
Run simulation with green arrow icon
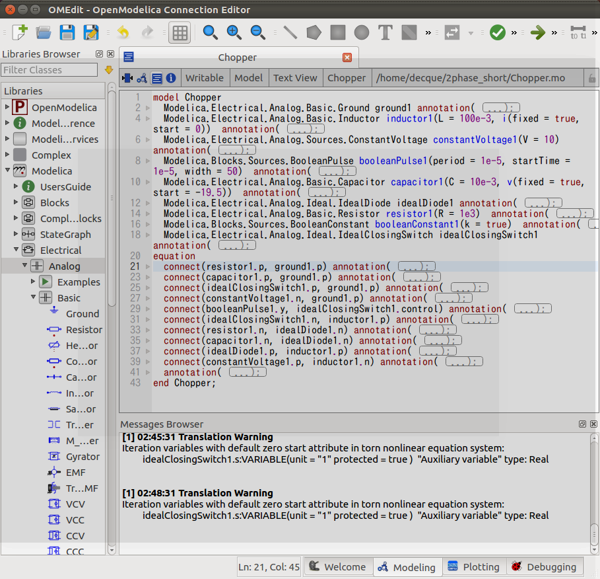[538, 32]
